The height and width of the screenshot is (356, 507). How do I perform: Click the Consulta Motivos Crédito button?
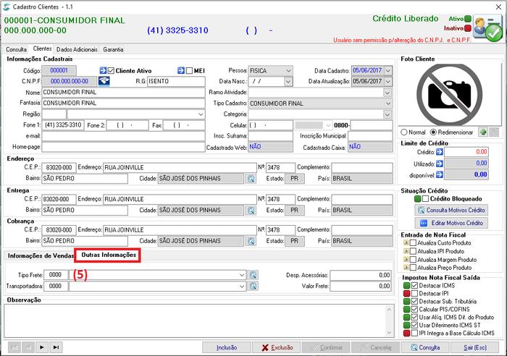click(x=451, y=210)
